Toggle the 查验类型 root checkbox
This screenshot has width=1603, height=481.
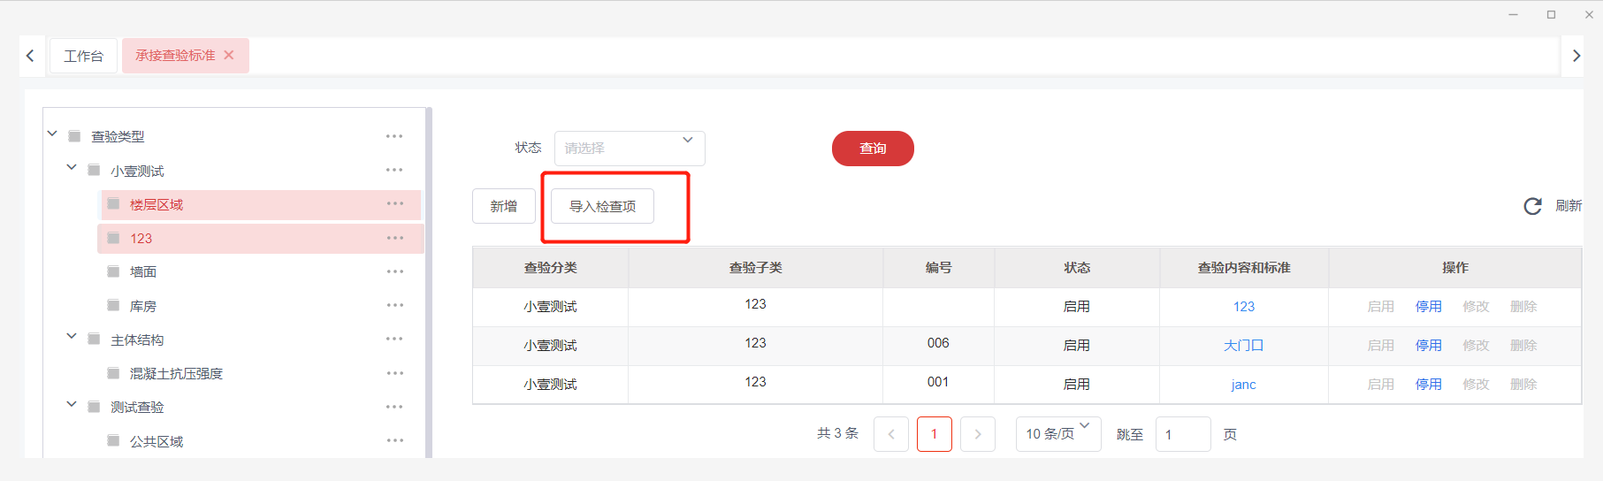click(x=74, y=136)
